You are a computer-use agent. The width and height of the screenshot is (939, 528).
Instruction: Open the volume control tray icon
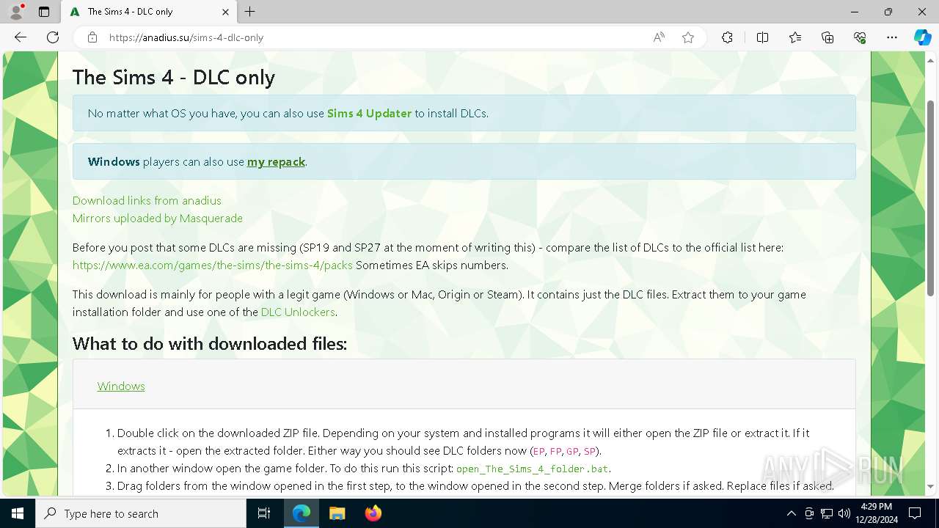(844, 513)
